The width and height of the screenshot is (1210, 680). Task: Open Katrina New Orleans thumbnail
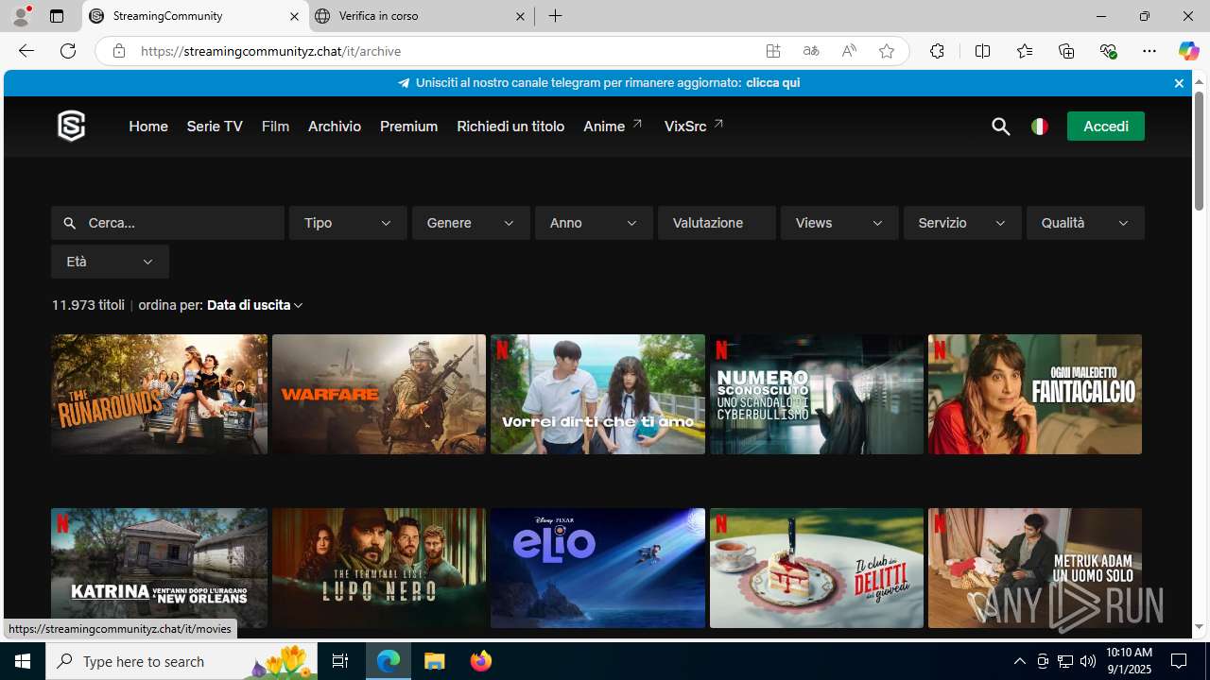click(159, 568)
